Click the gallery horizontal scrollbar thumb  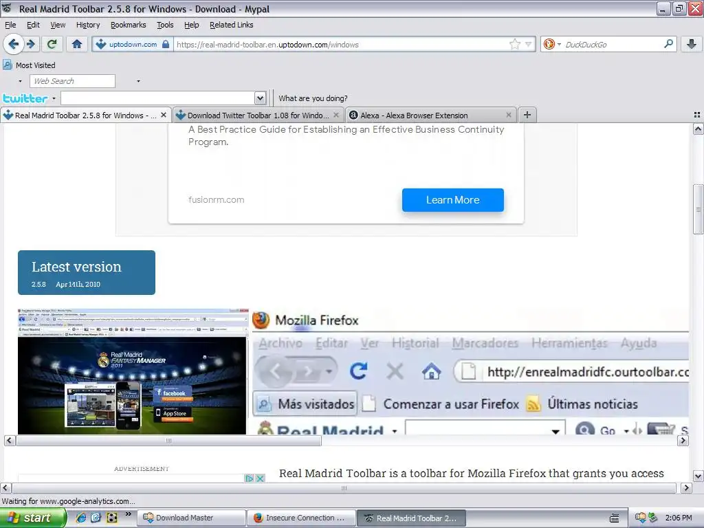(x=169, y=441)
